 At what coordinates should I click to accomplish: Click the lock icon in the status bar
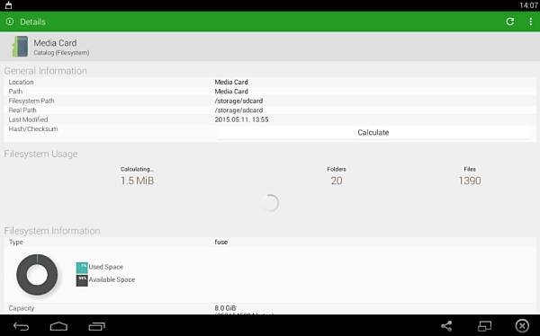click(8, 5)
